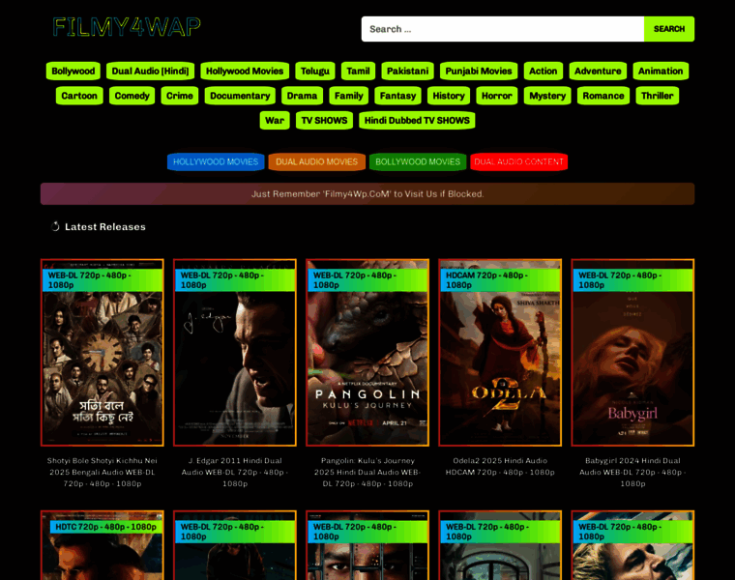Choose the Romance genre tag
The width and height of the screenshot is (735, 580).
(603, 96)
